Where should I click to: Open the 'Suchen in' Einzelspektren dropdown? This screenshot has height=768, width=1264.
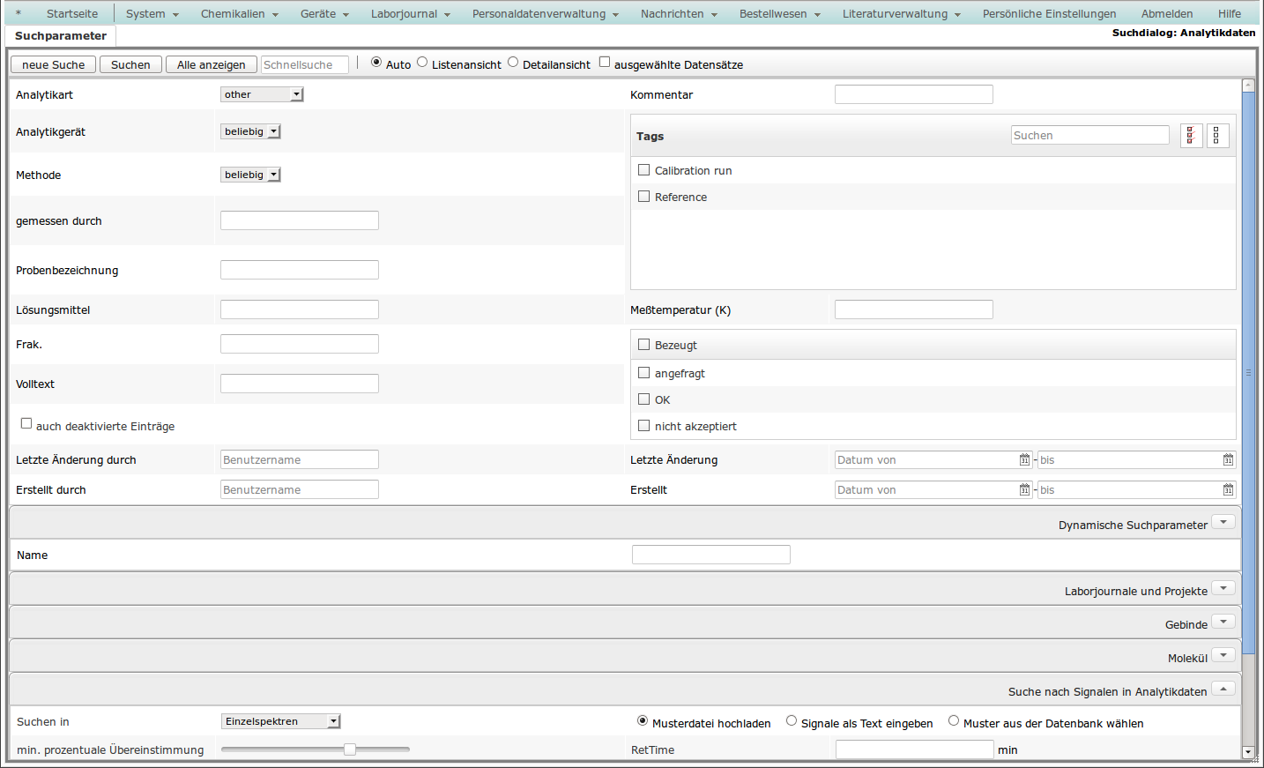[x=280, y=721]
